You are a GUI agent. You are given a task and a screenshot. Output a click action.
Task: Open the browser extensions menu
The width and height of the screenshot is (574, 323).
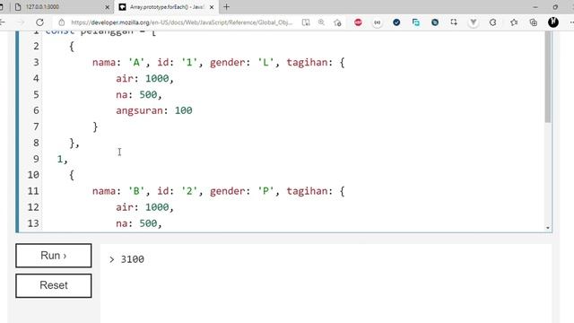click(x=492, y=22)
